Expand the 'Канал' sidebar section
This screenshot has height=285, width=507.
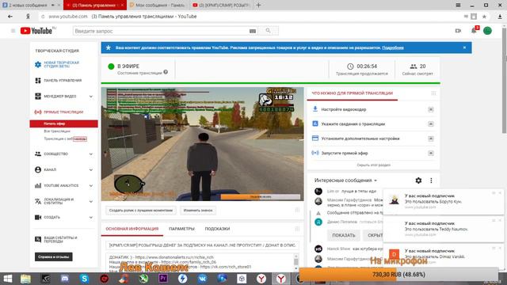pos(91,169)
